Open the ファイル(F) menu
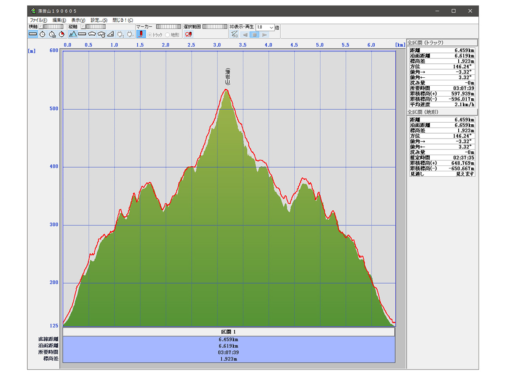505x378 pixels. [x=38, y=20]
